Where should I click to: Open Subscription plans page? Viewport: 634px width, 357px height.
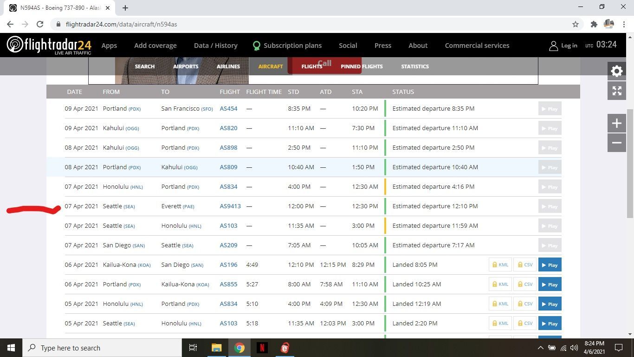[x=292, y=46]
